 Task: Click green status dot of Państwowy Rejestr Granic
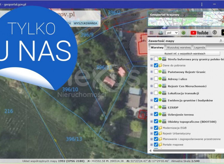click(160, 72)
